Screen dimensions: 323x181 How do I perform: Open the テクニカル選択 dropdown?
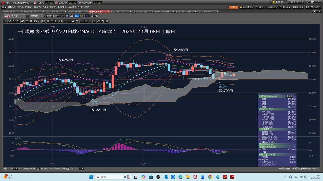click(x=52, y=16)
